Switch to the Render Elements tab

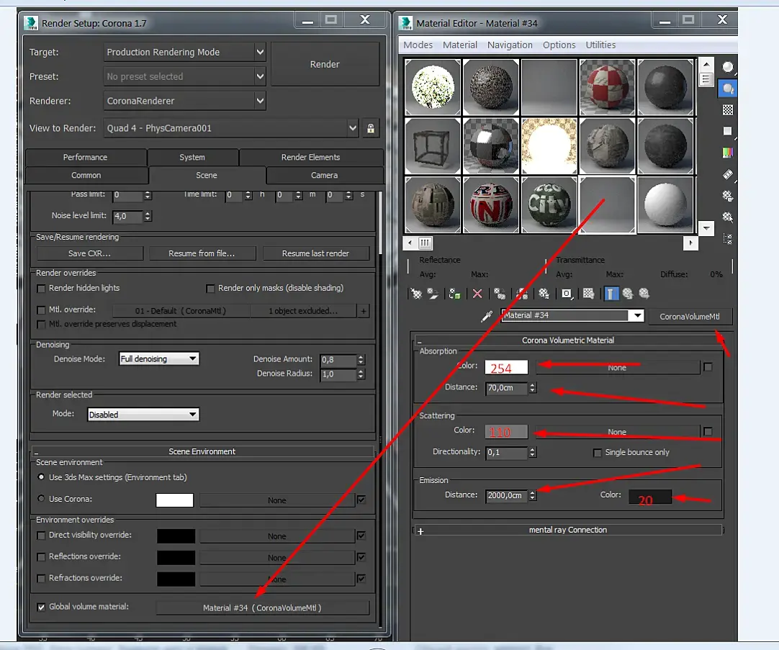tap(310, 158)
